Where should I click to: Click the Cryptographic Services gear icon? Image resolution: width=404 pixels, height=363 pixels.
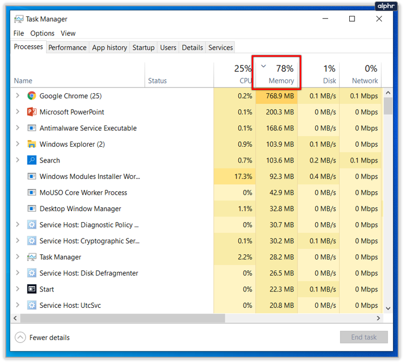31,241
